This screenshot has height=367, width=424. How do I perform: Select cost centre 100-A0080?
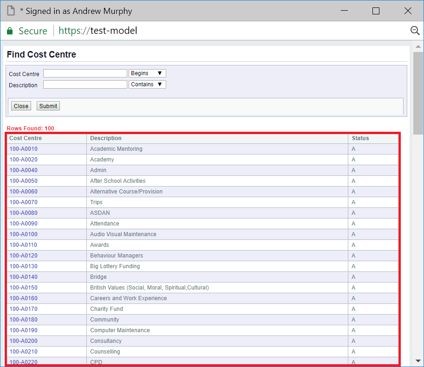(24, 213)
